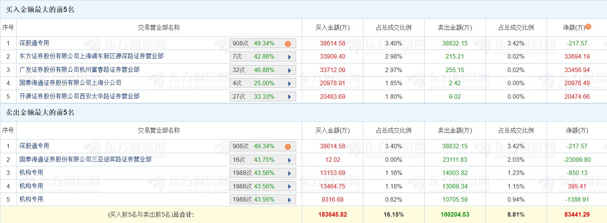This screenshot has height=223, width=607.
Task: Open 东方证券股份有限公司上海浦东新区源深路证券营业部 link
Action: [x=91, y=56]
